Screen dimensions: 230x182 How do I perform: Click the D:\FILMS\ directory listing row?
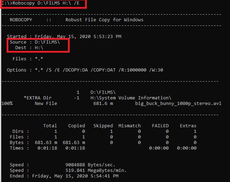point(96,92)
